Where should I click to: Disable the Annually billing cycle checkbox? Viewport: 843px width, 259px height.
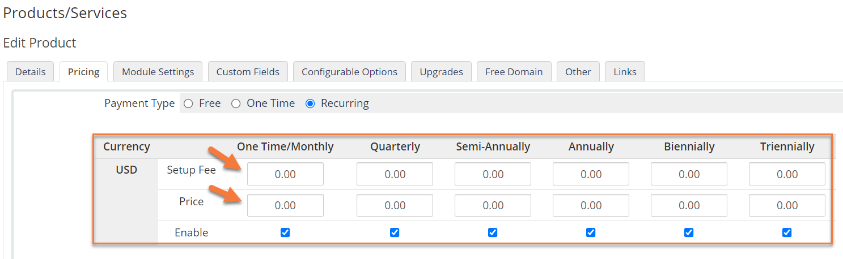pyautogui.click(x=591, y=232)
